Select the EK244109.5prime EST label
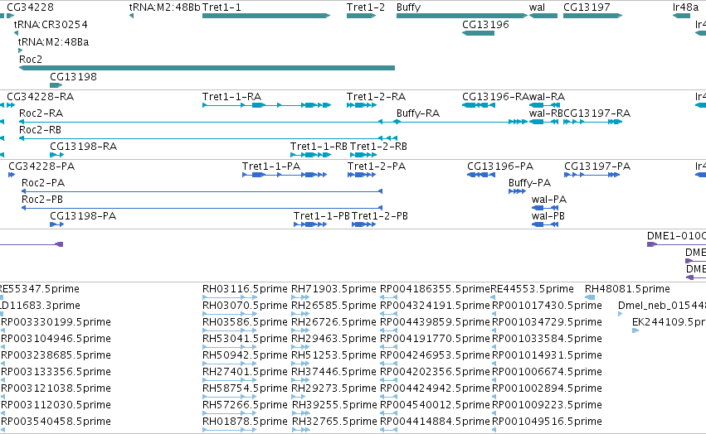Image resolution: width=706 pixels, height=434 pixels. point(669,322)
